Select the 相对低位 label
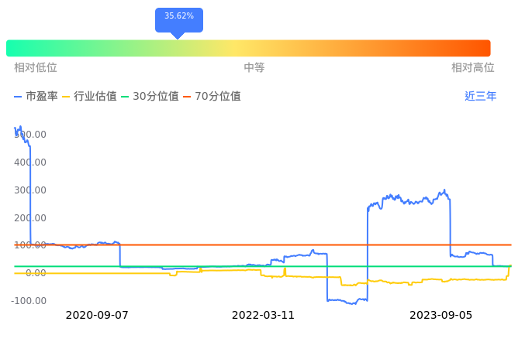The width and height of the screenshot is (532, 342). (x=36, y=68)
